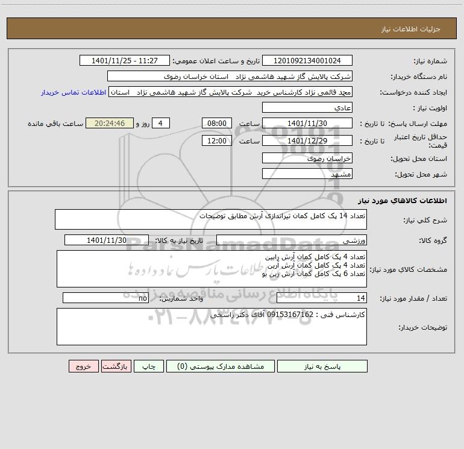This screenshot has width=464, height=449.
Task: Click the request creator field
Action: 231,92
